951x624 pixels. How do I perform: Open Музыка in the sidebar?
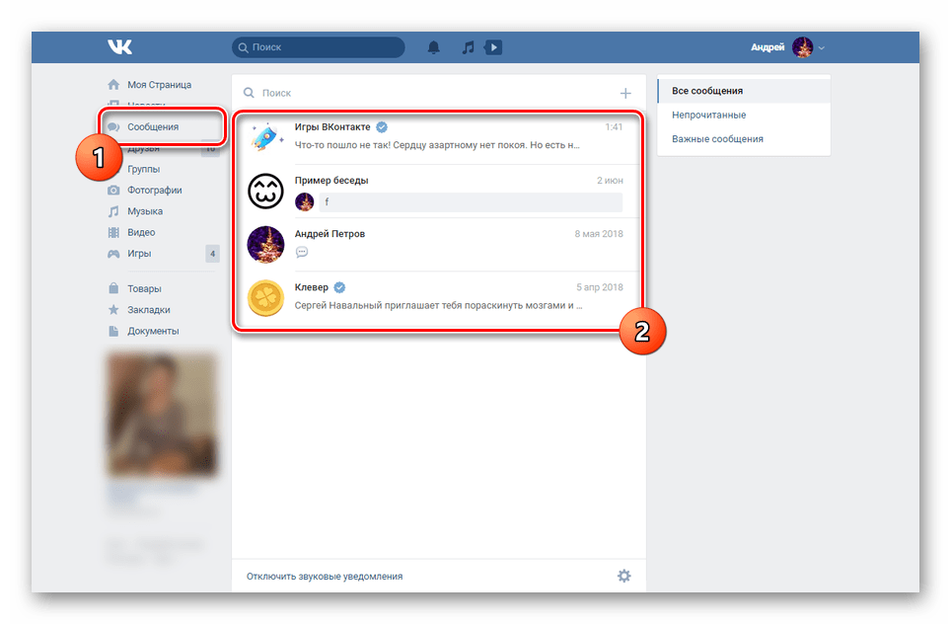(x=145, y=211)
